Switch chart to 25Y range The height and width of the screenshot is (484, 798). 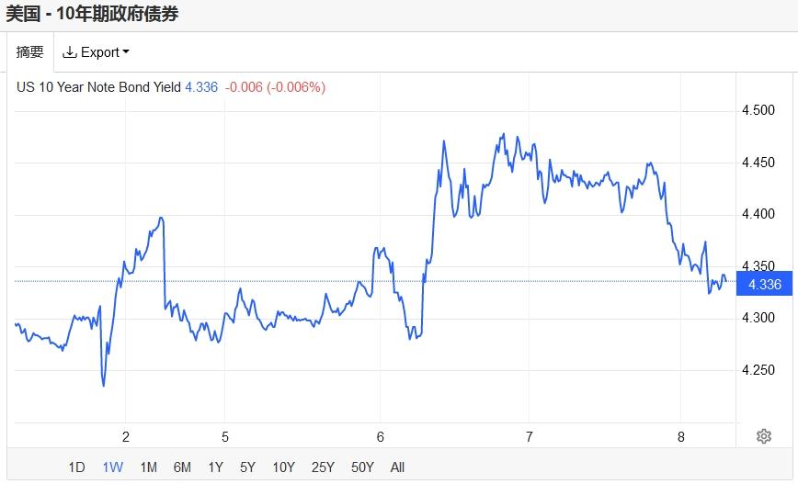coord(323,467)
